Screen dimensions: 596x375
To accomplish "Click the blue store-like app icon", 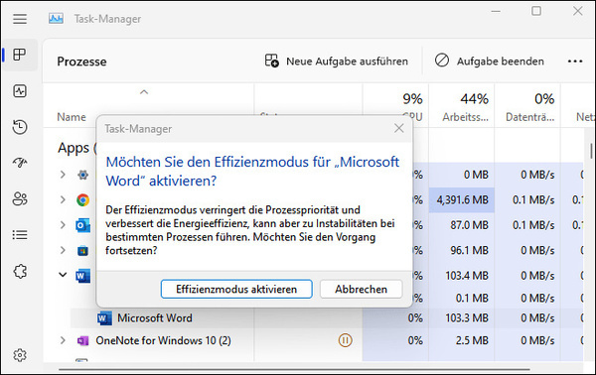I will tap(82, 251).
